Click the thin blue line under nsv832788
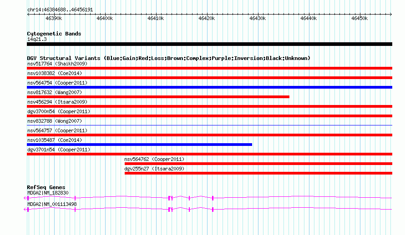This screenshot has height=235, width=405. [209, 125]
